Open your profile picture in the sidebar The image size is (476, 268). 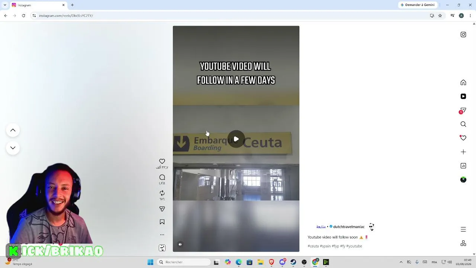pyautogui.click(x=463, y=180)
